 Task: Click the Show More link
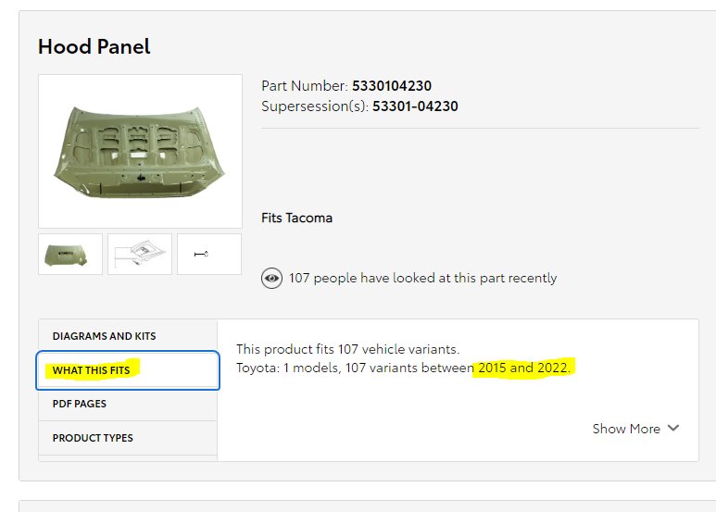coord(626,429)
